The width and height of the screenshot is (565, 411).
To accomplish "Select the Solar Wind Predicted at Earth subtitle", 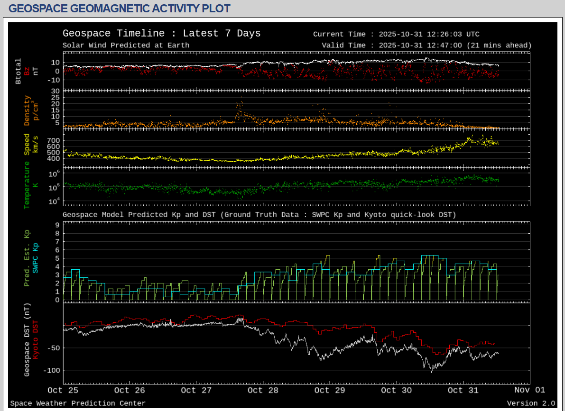I will click(x=126, y=46).
